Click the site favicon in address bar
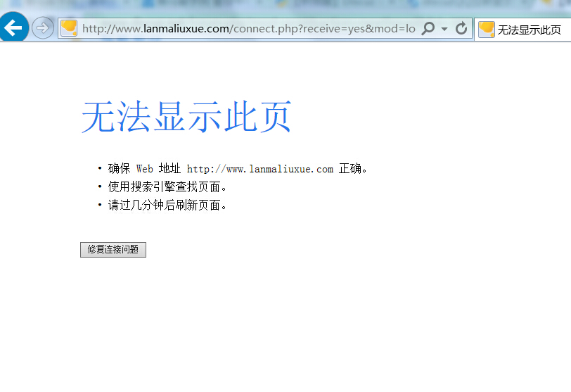 pyautogui.click(x=69, y=28)
